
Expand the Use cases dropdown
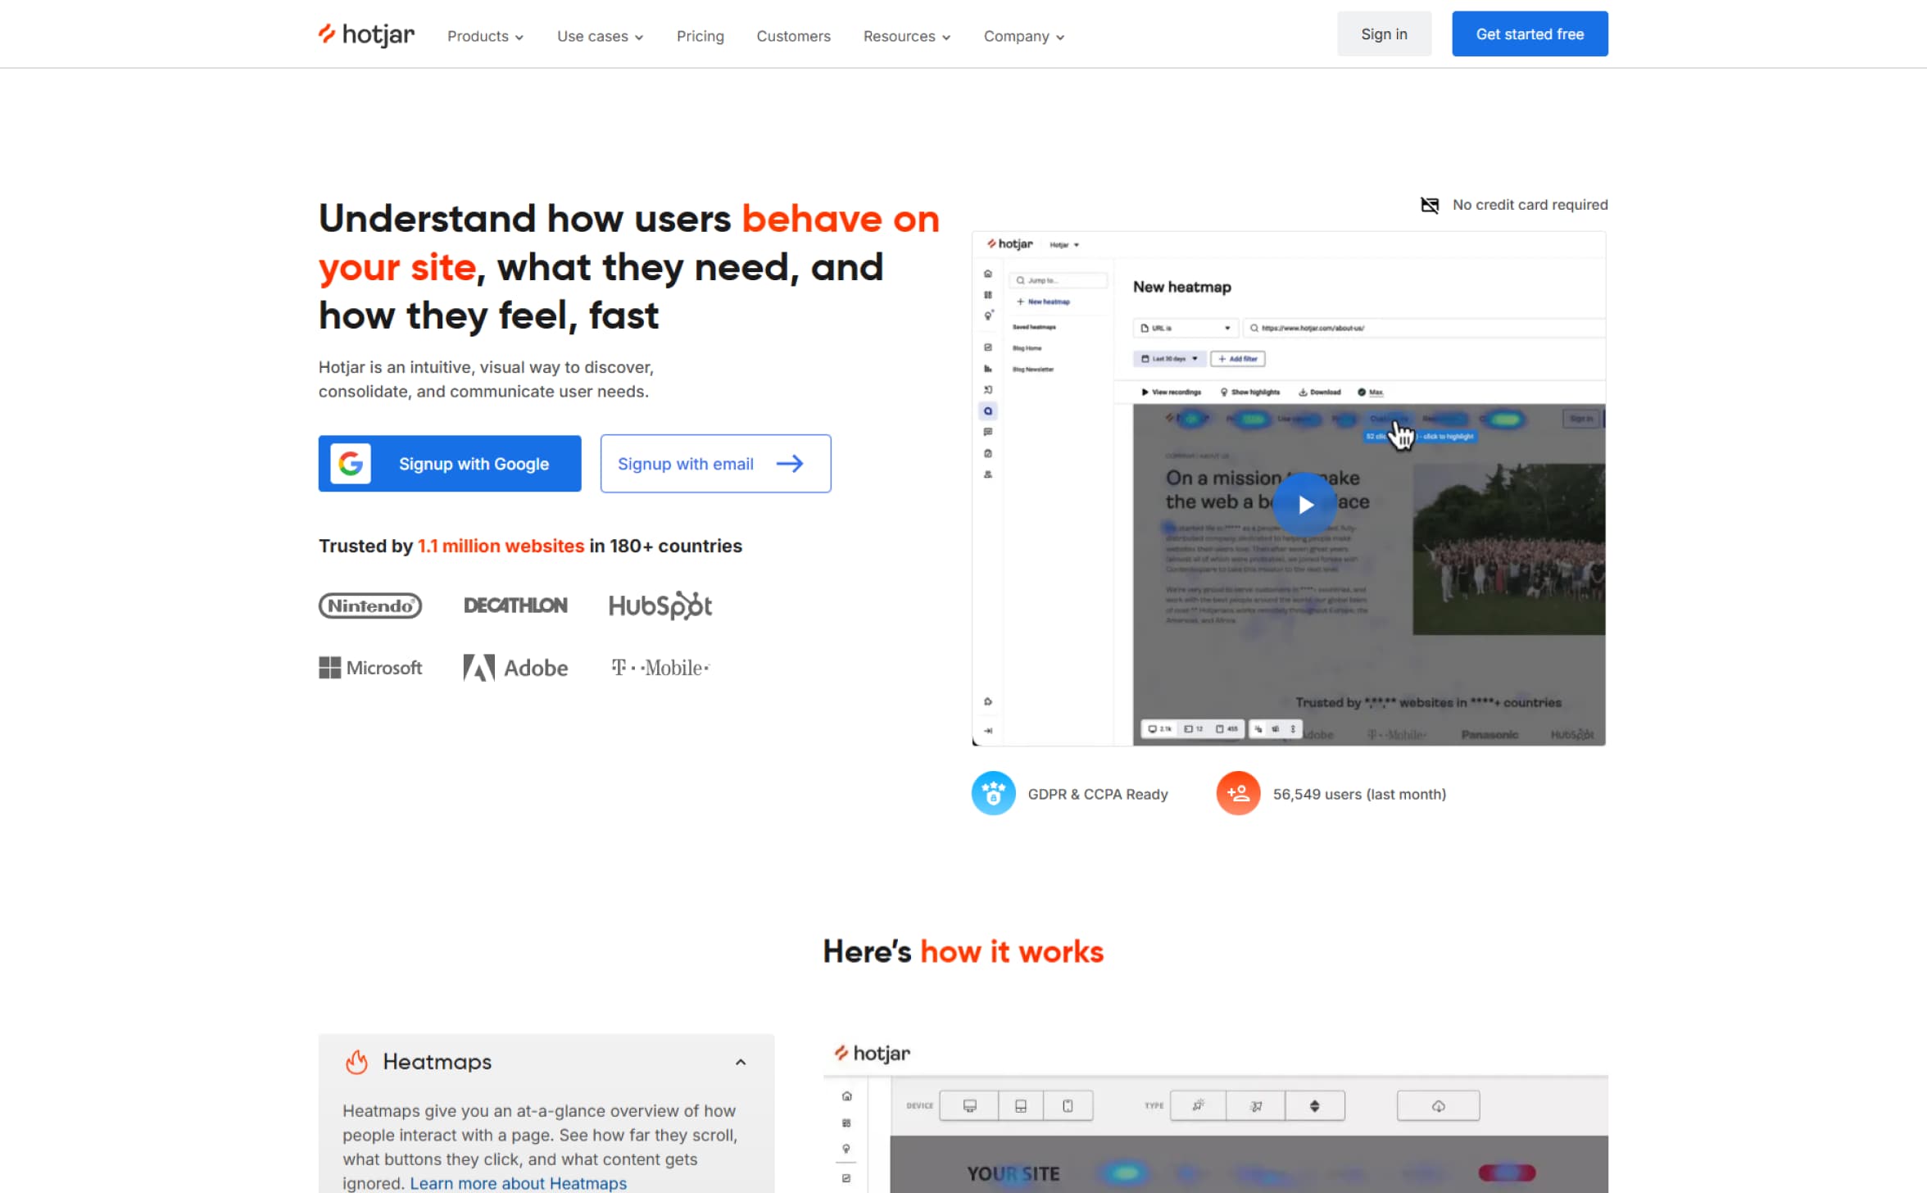(x=600, y=36)
